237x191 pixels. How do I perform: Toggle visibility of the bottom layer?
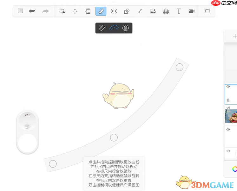click(x=228, y=151)
